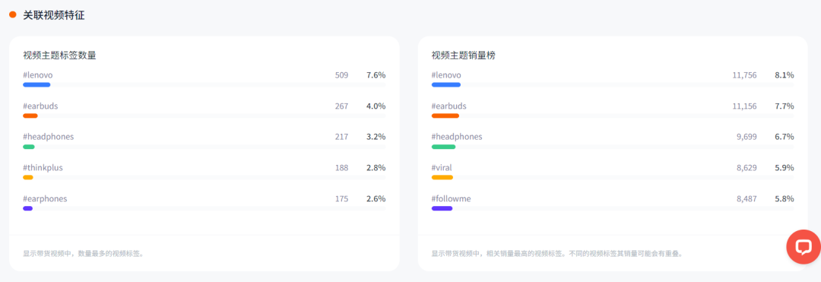The width and height of the screenshot is (821, 282).
Task: Click the percentage 3.2%
Action: [376, 137]
